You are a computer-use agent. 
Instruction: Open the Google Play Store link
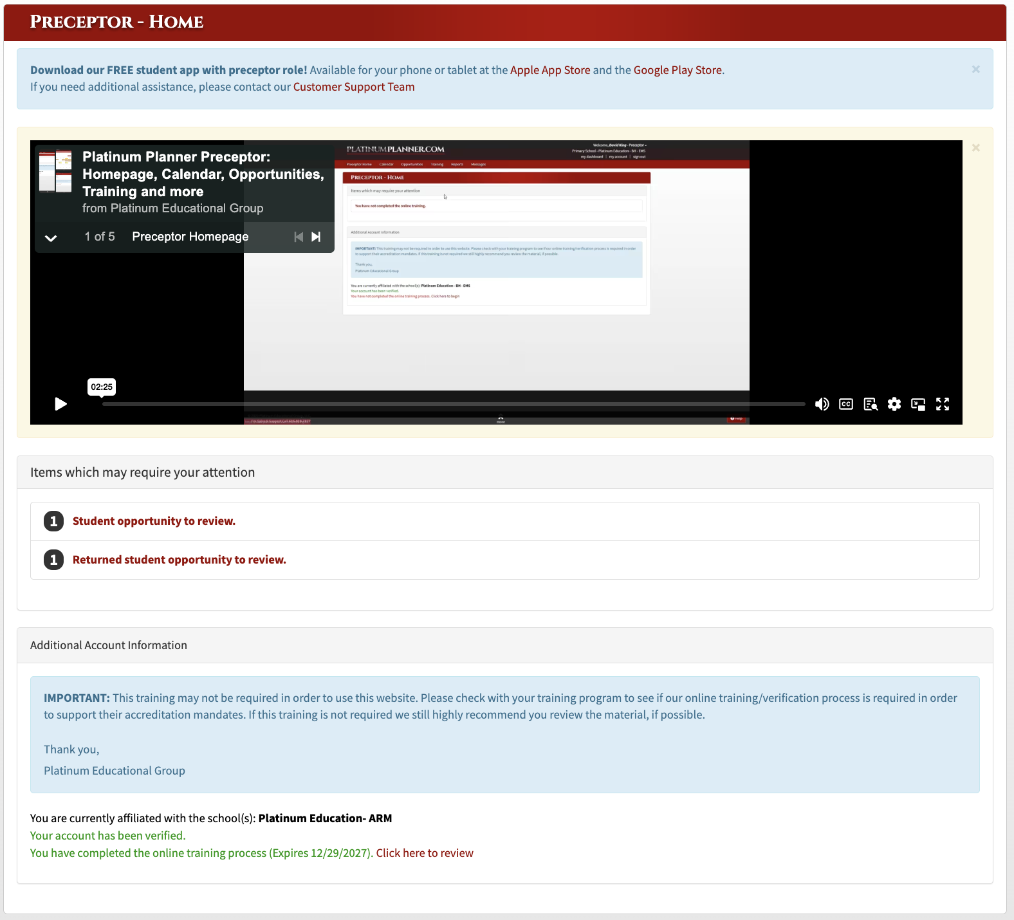678,70
